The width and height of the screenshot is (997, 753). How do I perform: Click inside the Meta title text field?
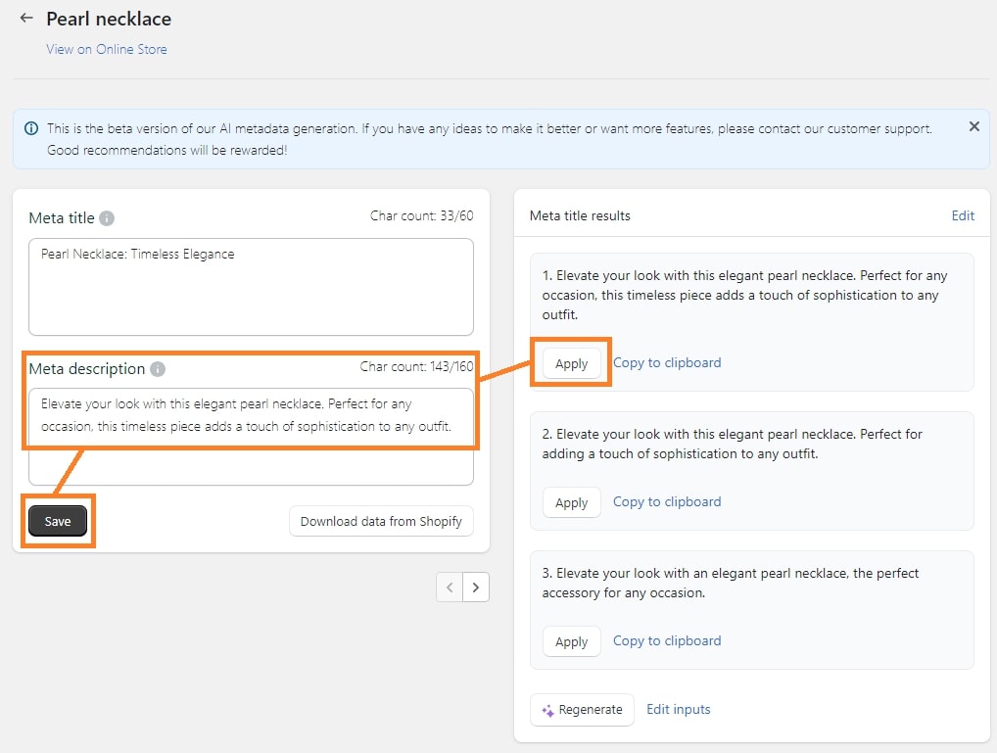coord(251,284)
